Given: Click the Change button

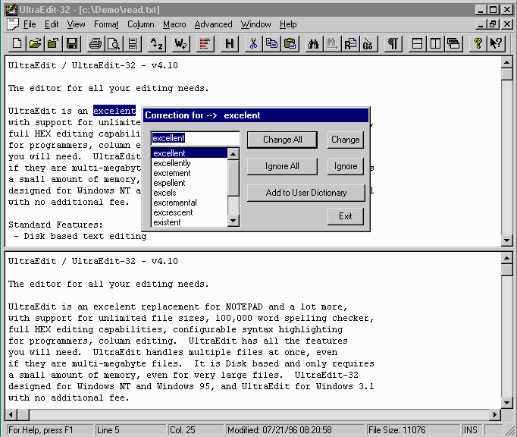Looking at the screenshot, I should click(x=346, y=140).
